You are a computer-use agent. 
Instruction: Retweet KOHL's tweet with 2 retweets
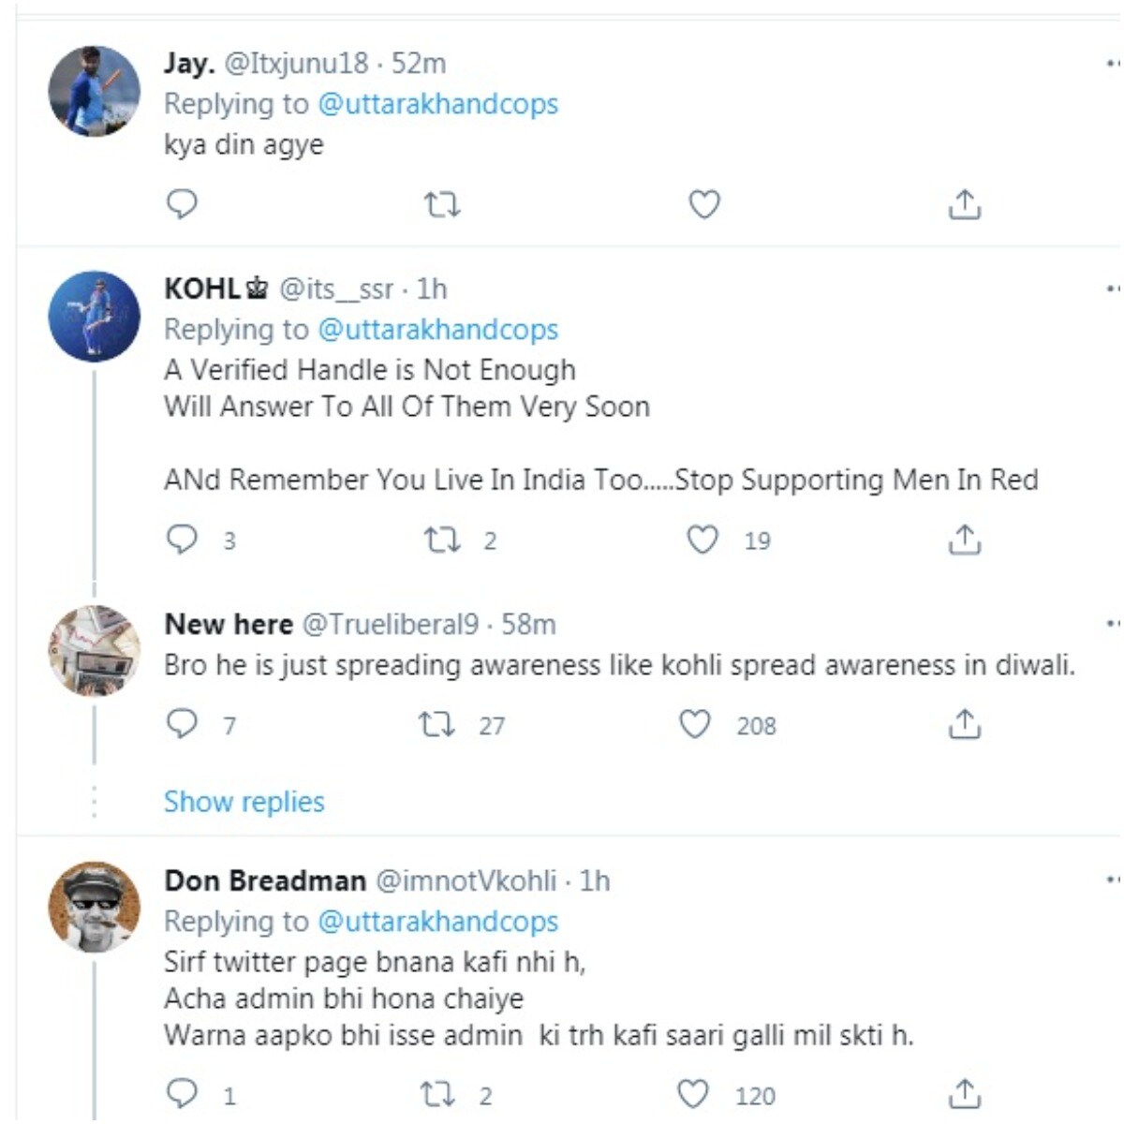click(441, 540)
